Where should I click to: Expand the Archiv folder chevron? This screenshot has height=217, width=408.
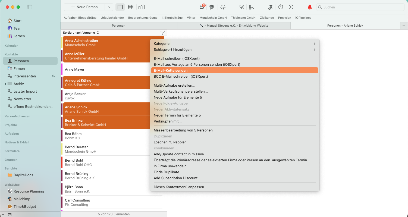pyautogui.click(x=5, y=84)
